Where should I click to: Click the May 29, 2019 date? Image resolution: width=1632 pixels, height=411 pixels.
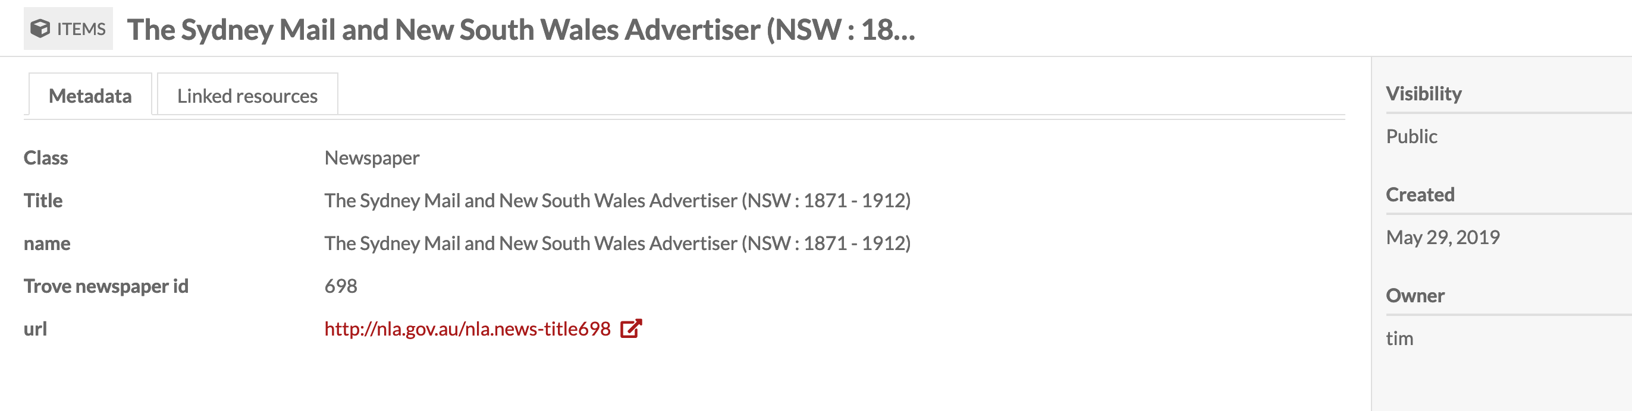[x=1443, y=237]
